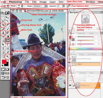Select the Pen tool
This screenshot has height=98, width=103.
pyautogui.click(x=3, y=48)
